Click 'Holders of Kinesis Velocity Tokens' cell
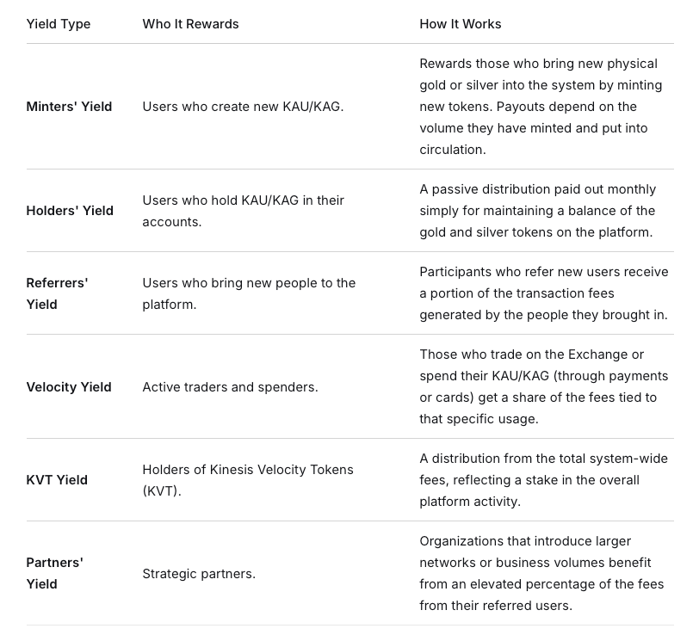The width and height of the screenshot is (699, 641). [248, 480]
